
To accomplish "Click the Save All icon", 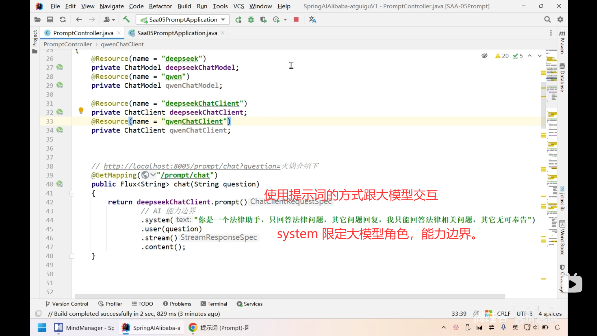I will 50,20.
